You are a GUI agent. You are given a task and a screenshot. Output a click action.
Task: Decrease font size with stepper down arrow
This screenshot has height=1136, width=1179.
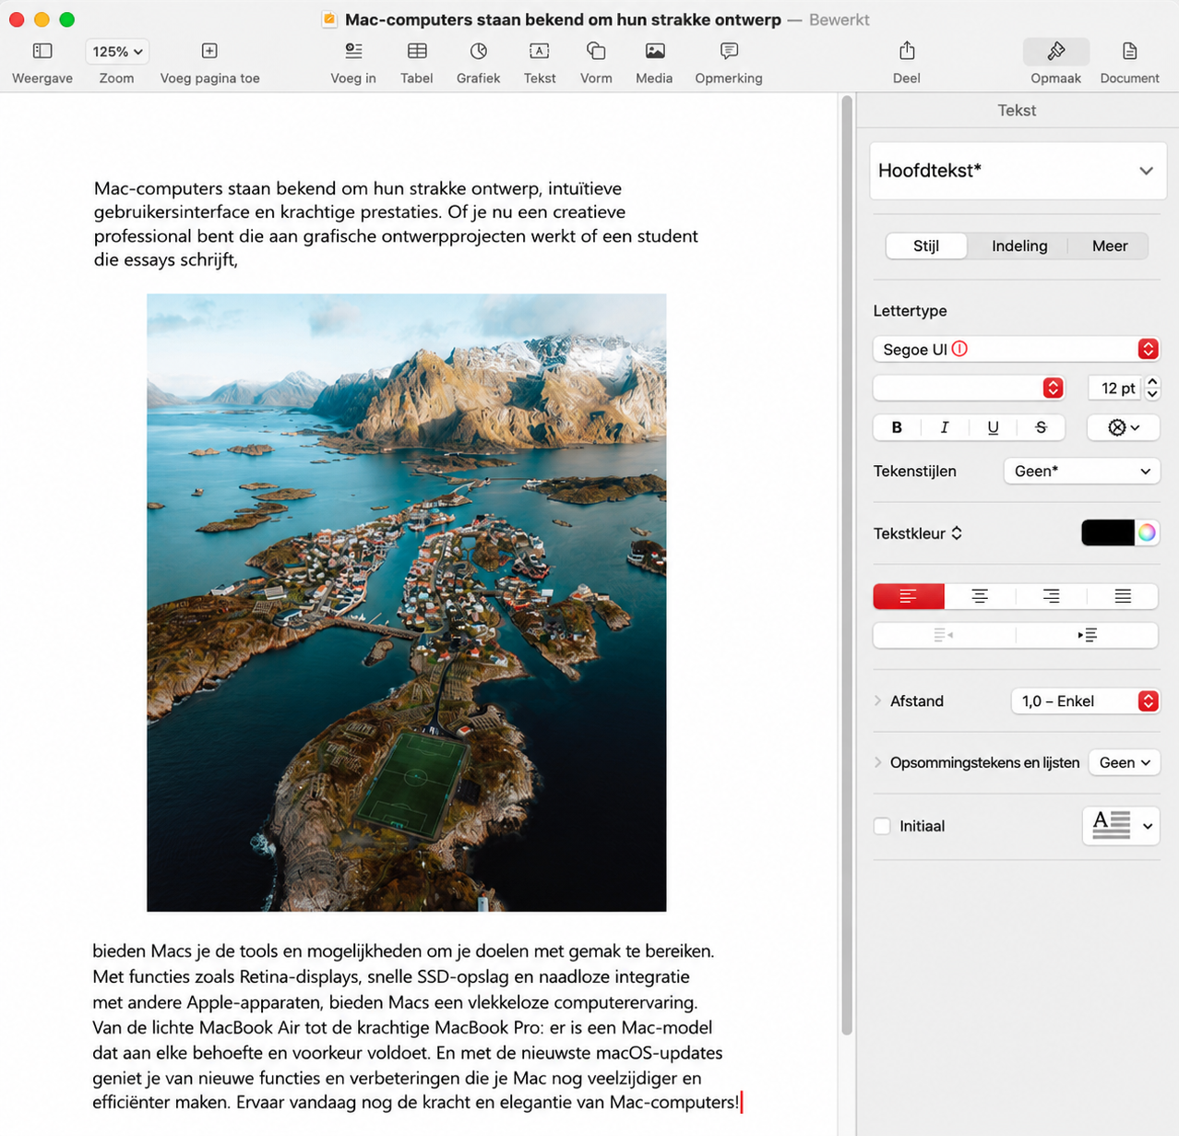tap(1152, 394)
